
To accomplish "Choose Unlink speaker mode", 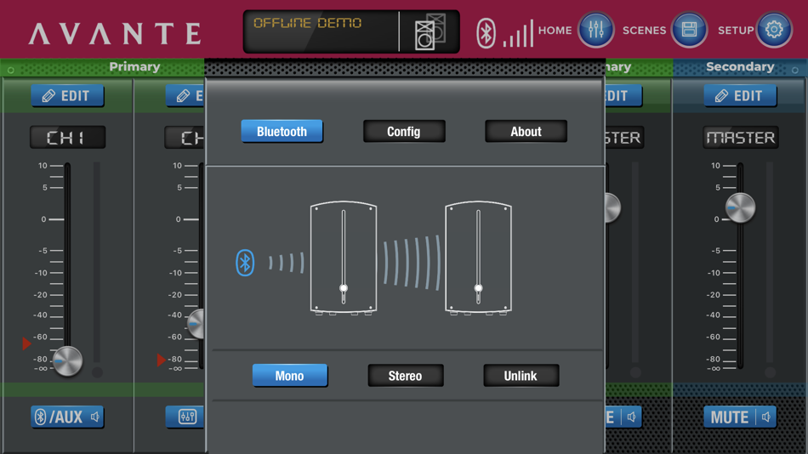I will pos(521,376).
